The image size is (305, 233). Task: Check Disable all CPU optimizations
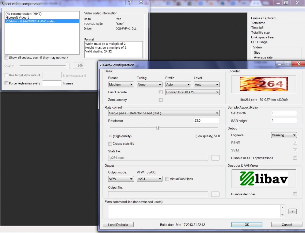(x=295, y=158)
